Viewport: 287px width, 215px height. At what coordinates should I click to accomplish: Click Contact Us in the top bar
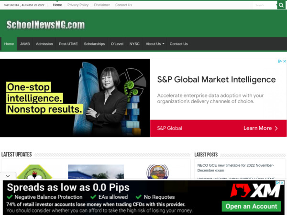pyautogui.click(x=123, y=5)
